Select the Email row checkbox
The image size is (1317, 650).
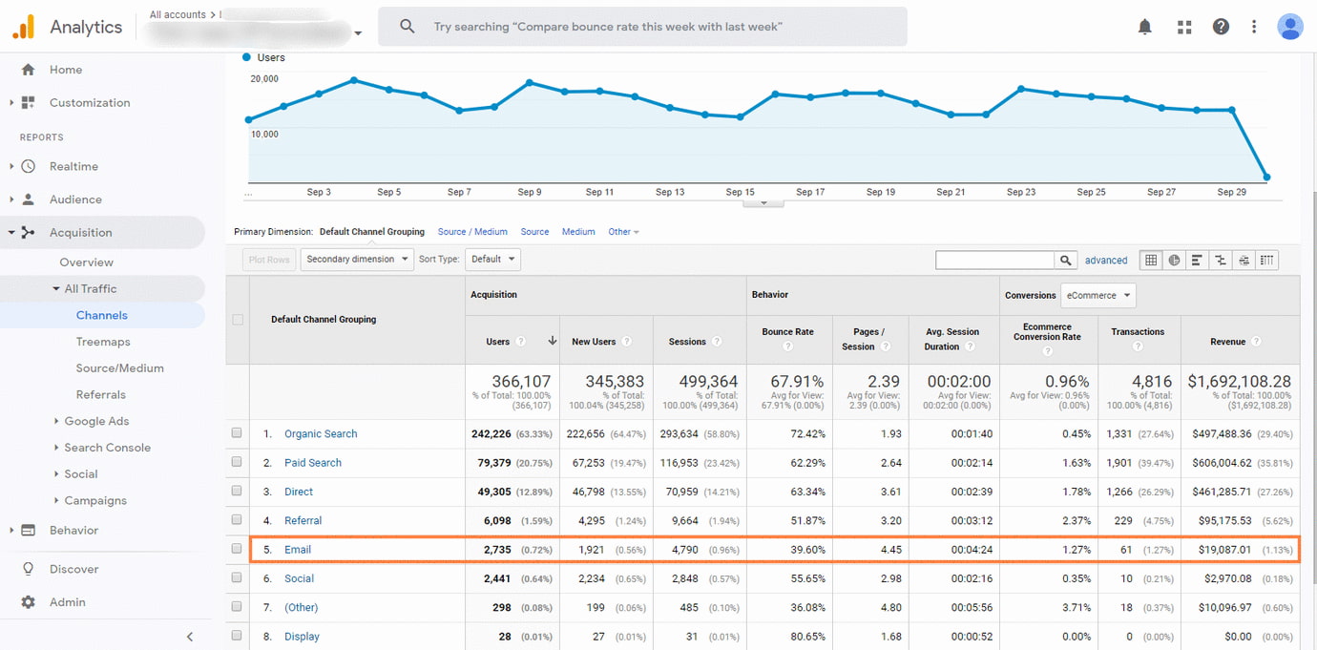click(237, 549)
